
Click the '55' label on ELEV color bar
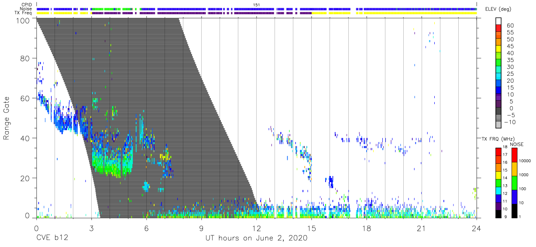pos(511,33)
